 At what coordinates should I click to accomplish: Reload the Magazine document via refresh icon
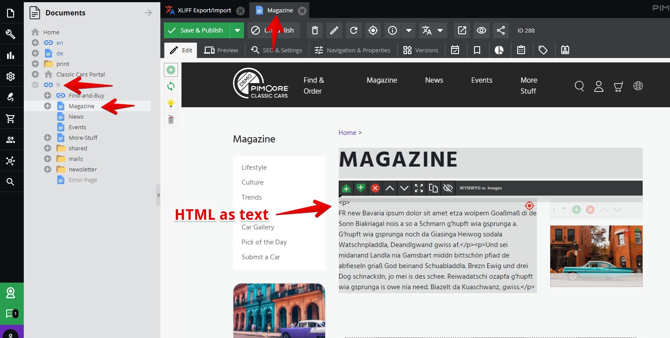click(x=353, y=30)
